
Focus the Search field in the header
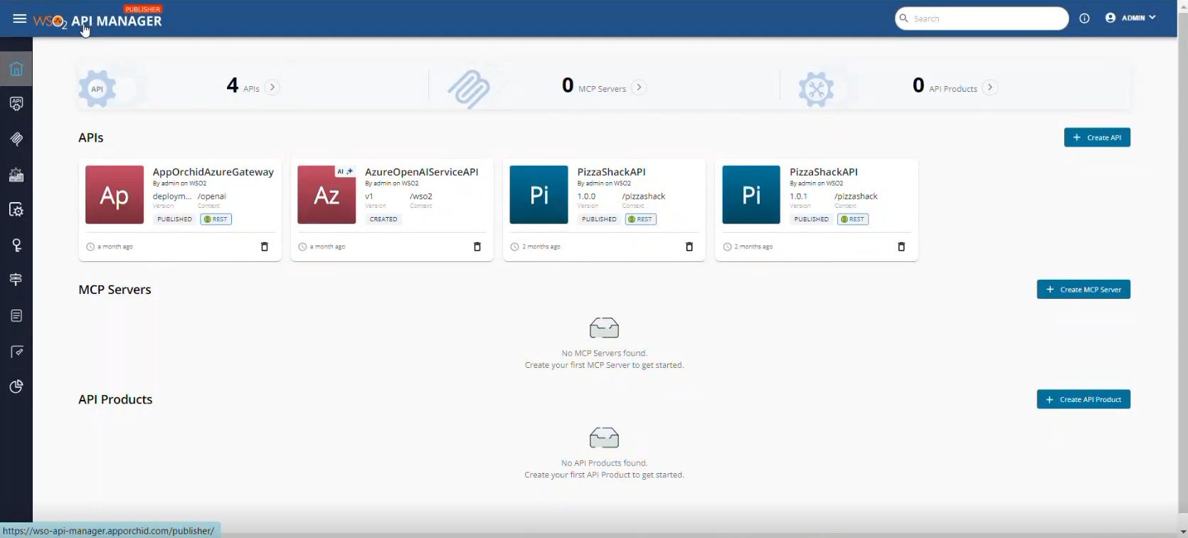tap(982, 19)
